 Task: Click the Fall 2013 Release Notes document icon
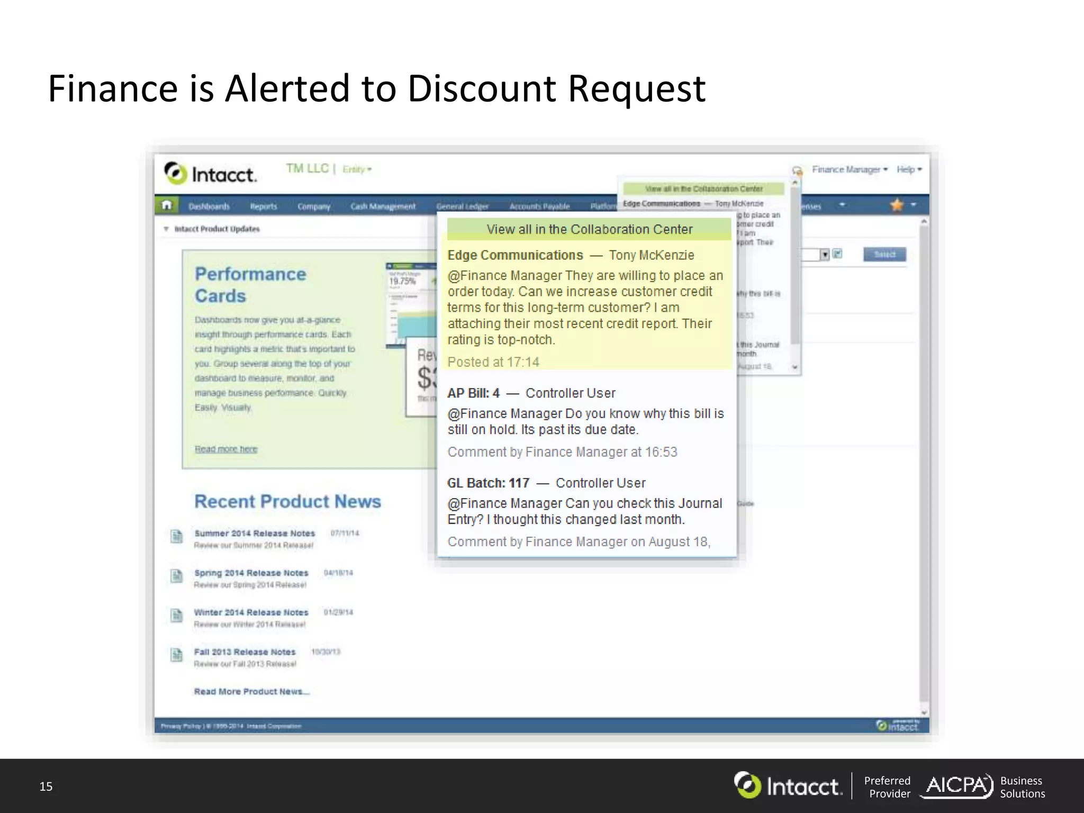point(177,655)
